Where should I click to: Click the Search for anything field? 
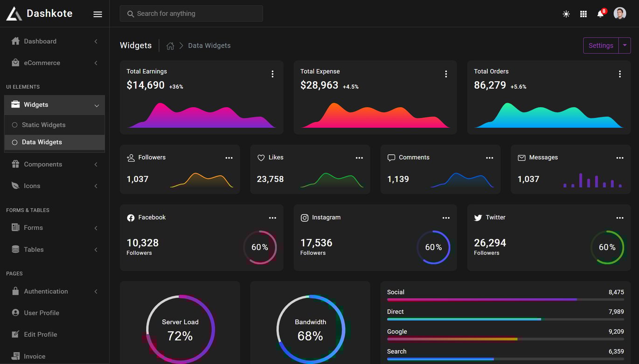(191, 14)
